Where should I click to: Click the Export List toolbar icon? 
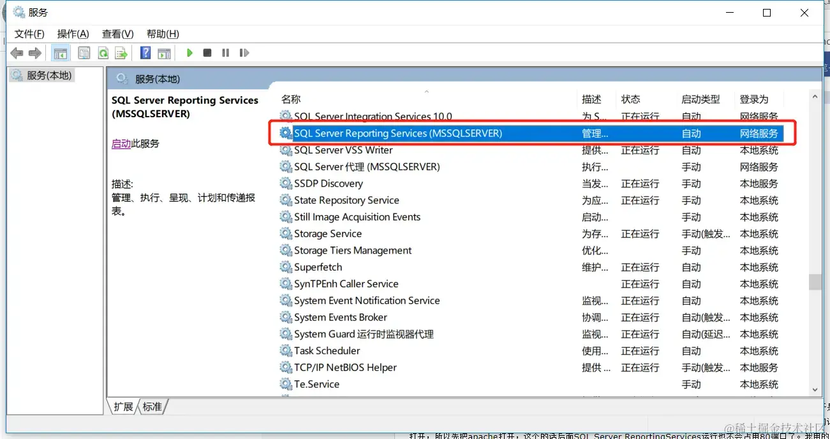pyautogui.click(x=121, y=53)
